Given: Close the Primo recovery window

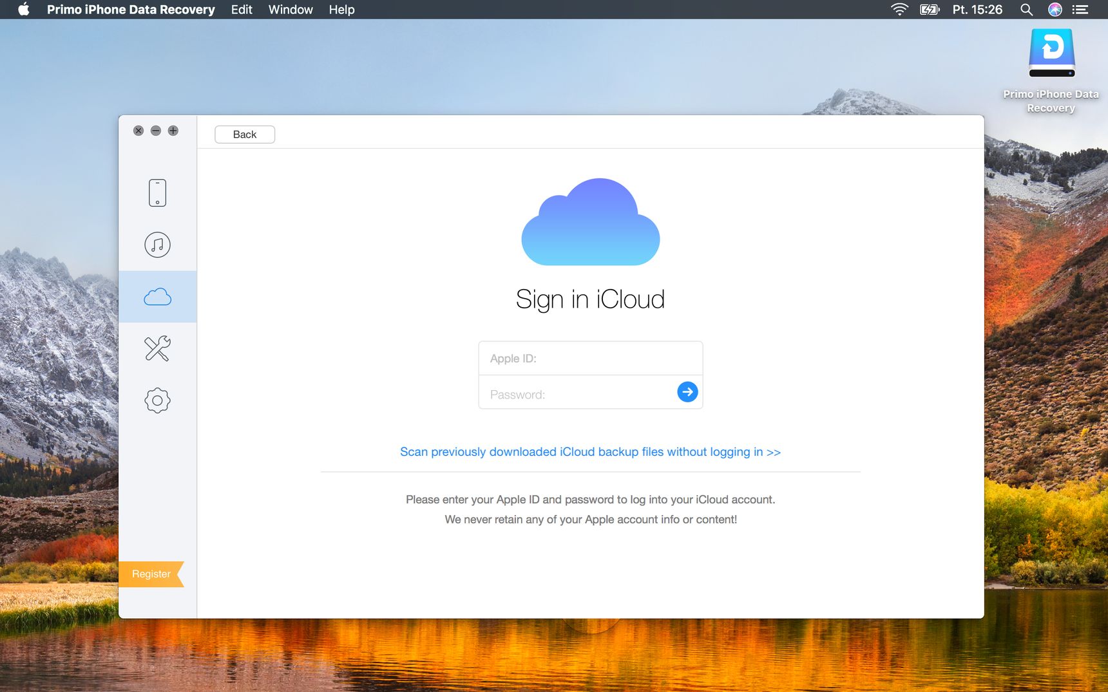Looking at the screenshot, I should click(x=138, y=131).
